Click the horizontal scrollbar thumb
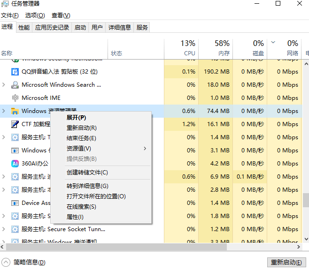Viewport: 309px width, 271px height. pyautogui.click(x=116, y=247)
